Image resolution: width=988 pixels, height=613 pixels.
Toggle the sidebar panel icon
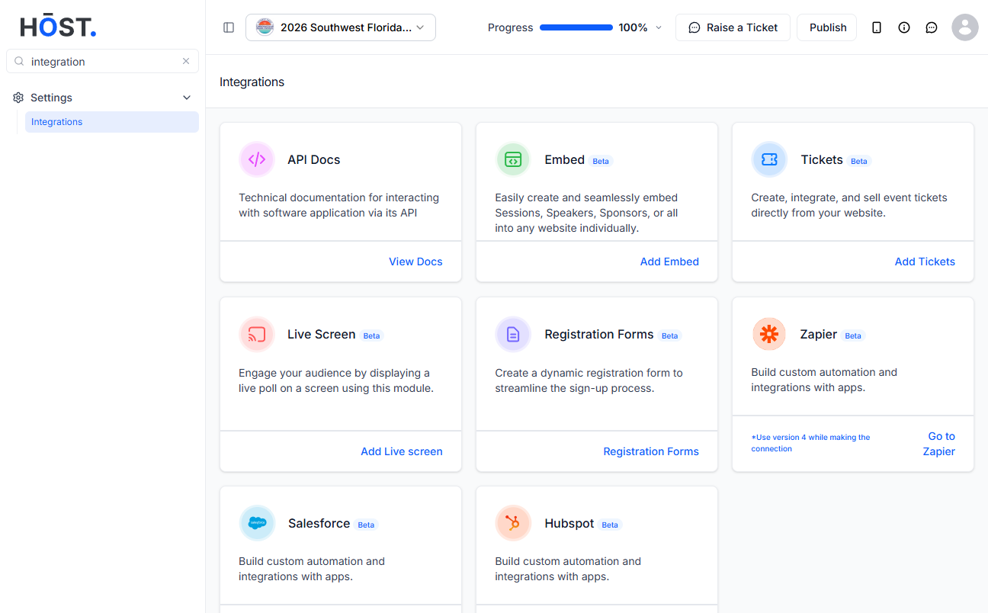(x=229, y=27)
